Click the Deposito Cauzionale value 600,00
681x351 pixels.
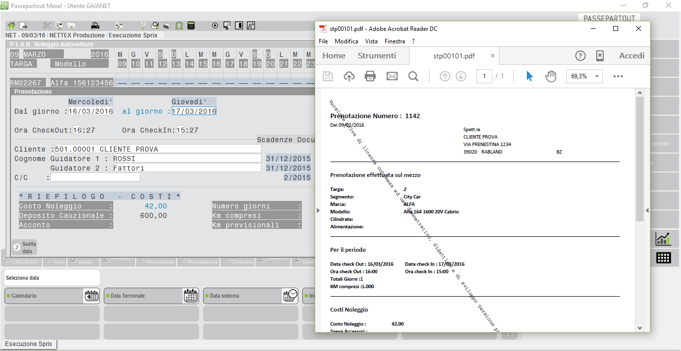tap(154, 216)
